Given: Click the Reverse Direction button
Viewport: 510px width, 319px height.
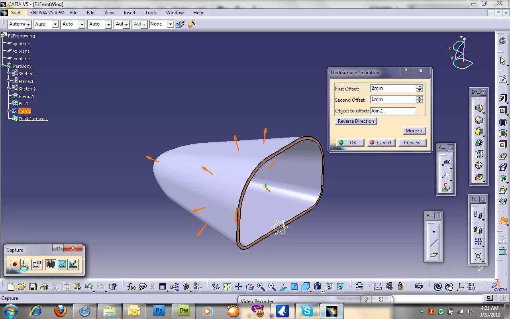Looking at the screenshot, I should tap(356, 121).
